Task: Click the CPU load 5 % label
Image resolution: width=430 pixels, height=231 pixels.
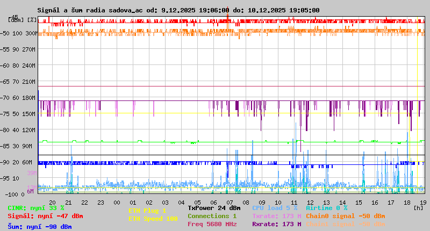Action: [x=275, y=208]
